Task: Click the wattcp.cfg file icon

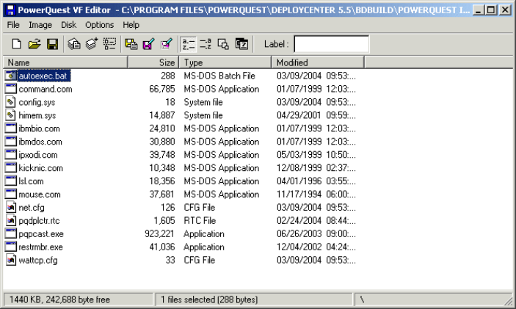Action: click(x=10, y=260)
